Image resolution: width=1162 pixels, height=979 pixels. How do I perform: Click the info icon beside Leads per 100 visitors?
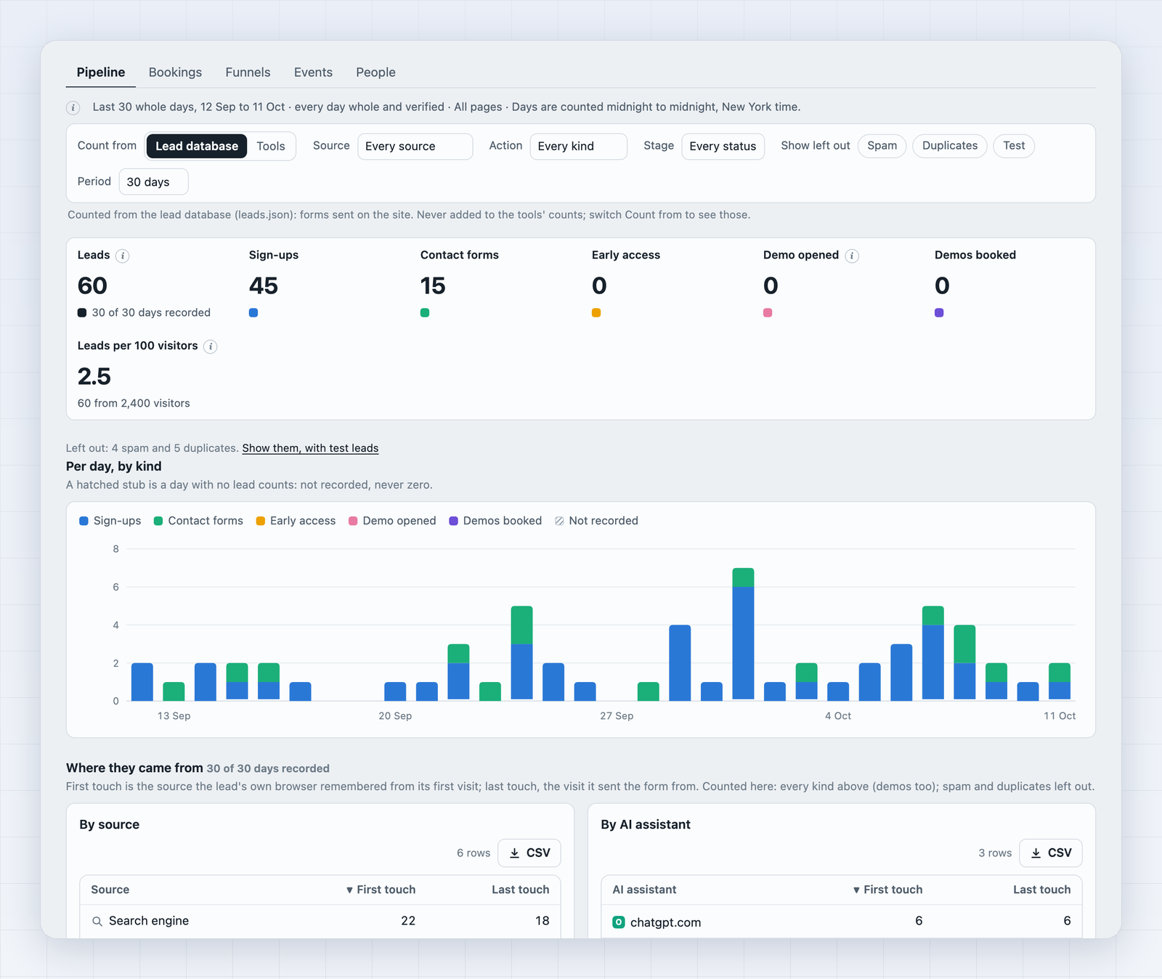pyautogui.click(x=211, y=346)
